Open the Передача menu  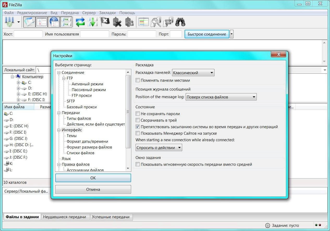coord(70,13)
